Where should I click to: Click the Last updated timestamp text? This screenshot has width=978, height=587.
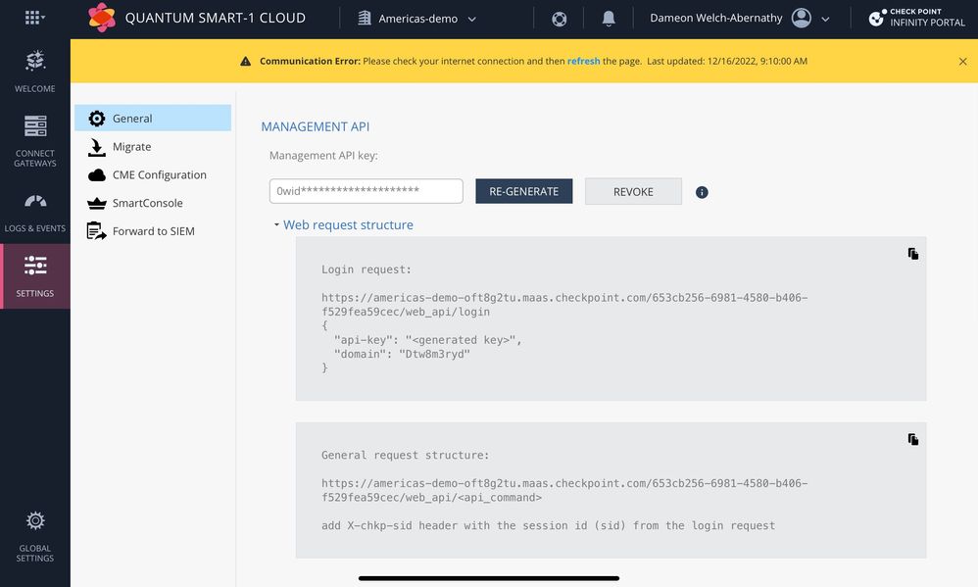click(727, 61)
